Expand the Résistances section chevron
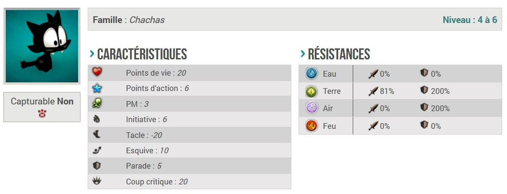 pos(302,53)
